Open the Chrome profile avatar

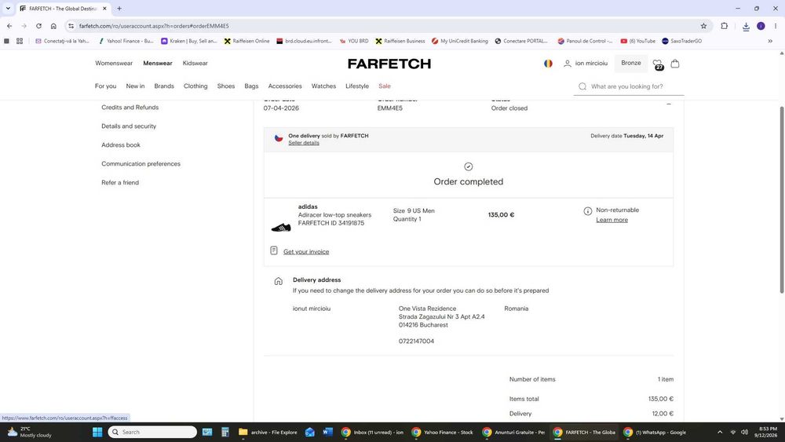[x=761, y=26]
